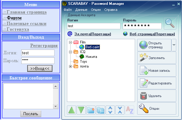
Task: Click the message box scroll down arrow
Action: coord(55,106)
